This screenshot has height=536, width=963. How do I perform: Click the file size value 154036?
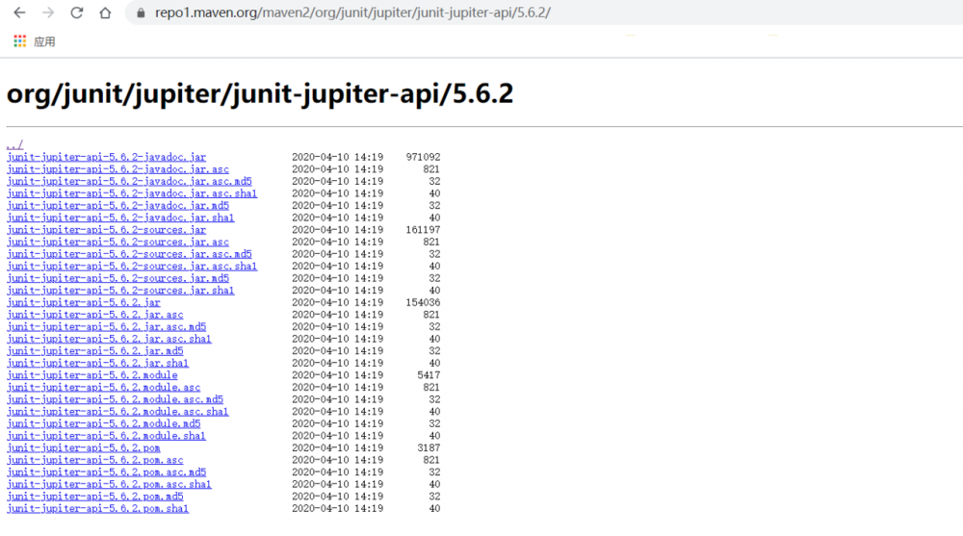pos(423,303)
